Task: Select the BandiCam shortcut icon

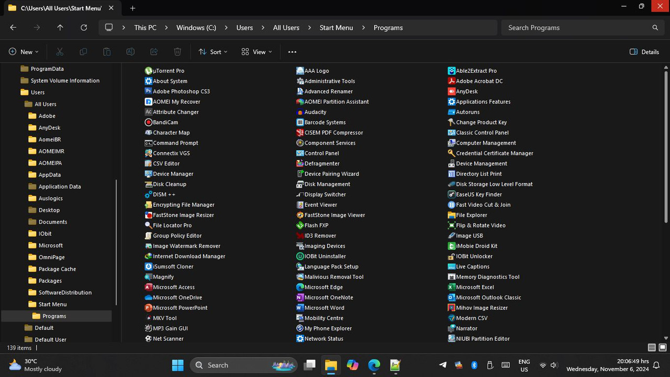Action: (149, 122)
